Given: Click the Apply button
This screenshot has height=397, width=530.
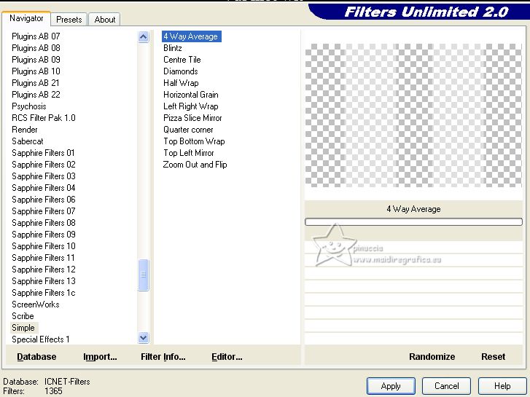Looking at the screenshot, I should coord(391,386).
